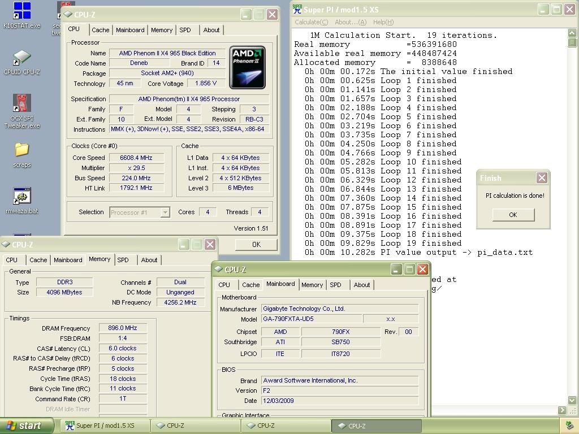
Task: Open the Processor #1 selection dropdown
Action: 166,212
